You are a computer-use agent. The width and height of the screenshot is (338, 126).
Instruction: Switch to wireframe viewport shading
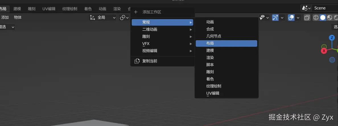316,18
